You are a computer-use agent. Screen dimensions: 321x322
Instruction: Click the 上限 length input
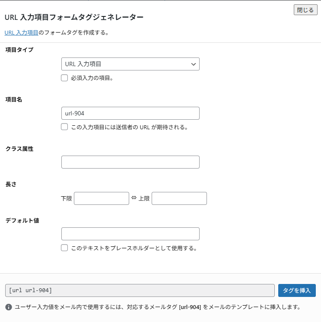[x=179, y=198]
